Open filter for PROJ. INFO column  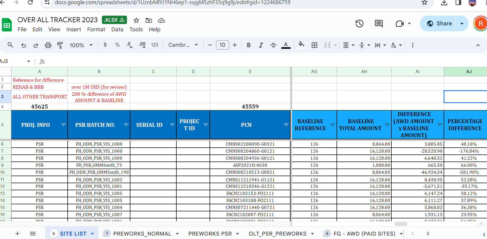pyautogui.click(x=63, y=125)
